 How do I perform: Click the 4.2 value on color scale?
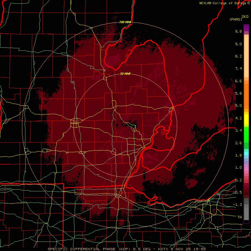pos(238,118)
